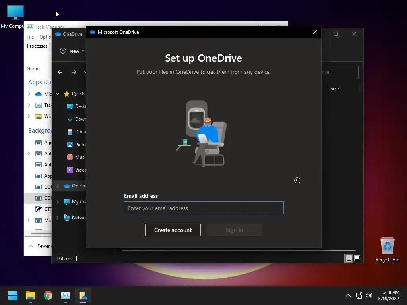Image resolution: width=407 pixels, height=305 pixels.
Task: Open Music in the navigation pane
Action: tap(76, 157)
